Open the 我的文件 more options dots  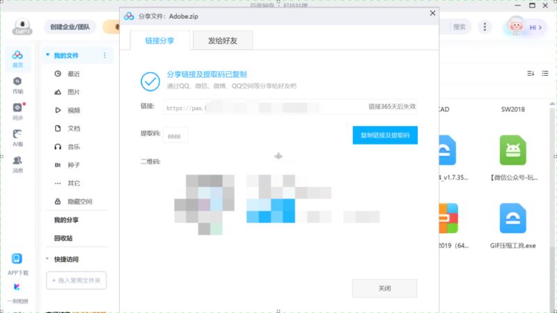(x=104, y=56)
